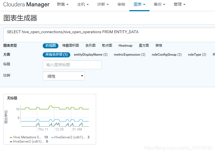Click the chart title input field
Image resolution: width=215 pixels, height=153 pixels.
[72, 65]
